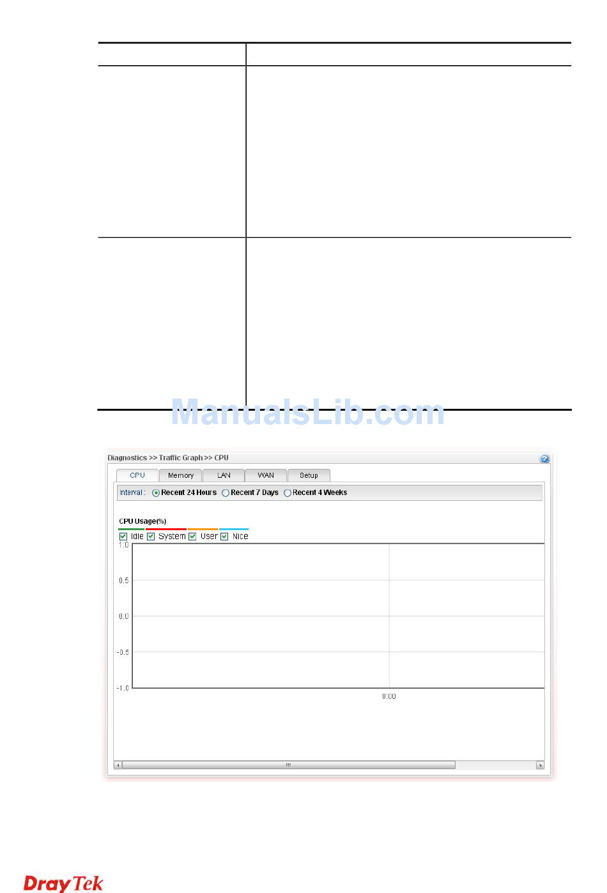Open the LAN traffic tab
This screenshot has width=607, height=893.
[224, 475]
